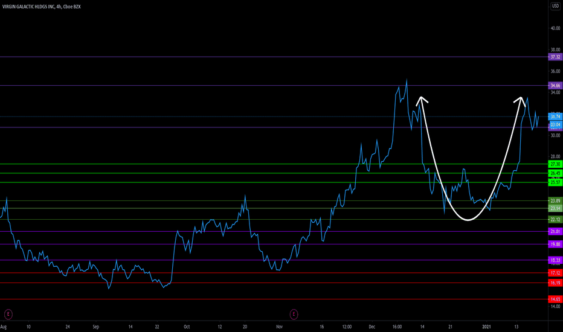Click the Dec label on time axis

coord(372,327)
